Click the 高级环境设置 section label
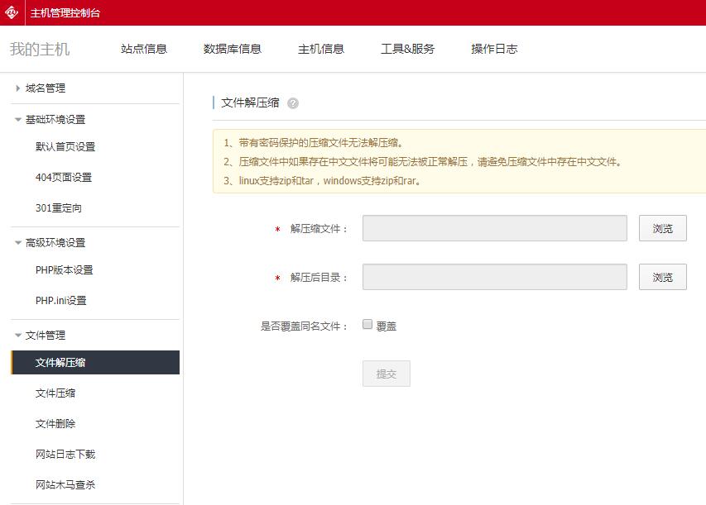This screenshot has width=706, height=505. click(55, 243)
